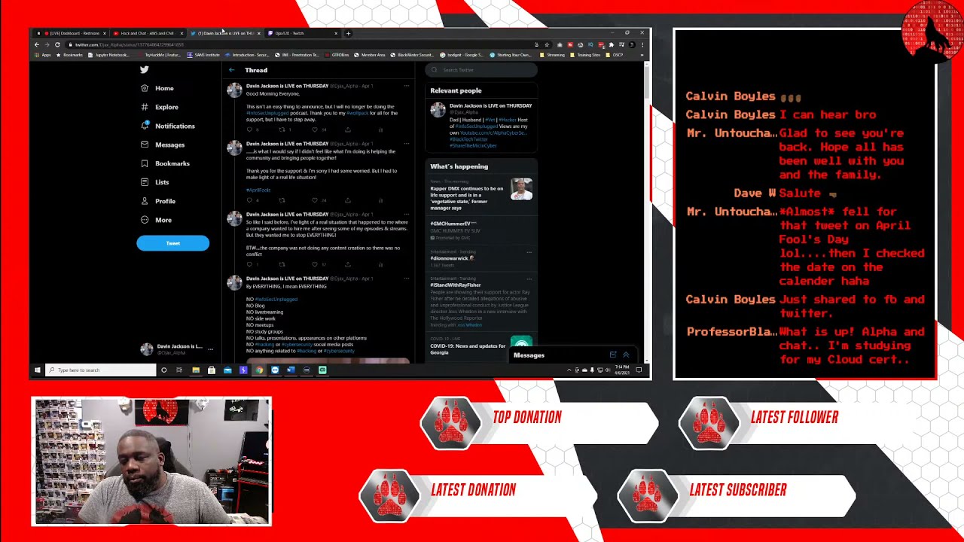This screenshot has width=964, height=542.
Task: Open the DMX news thumbnail image
Action: point(521,190)
